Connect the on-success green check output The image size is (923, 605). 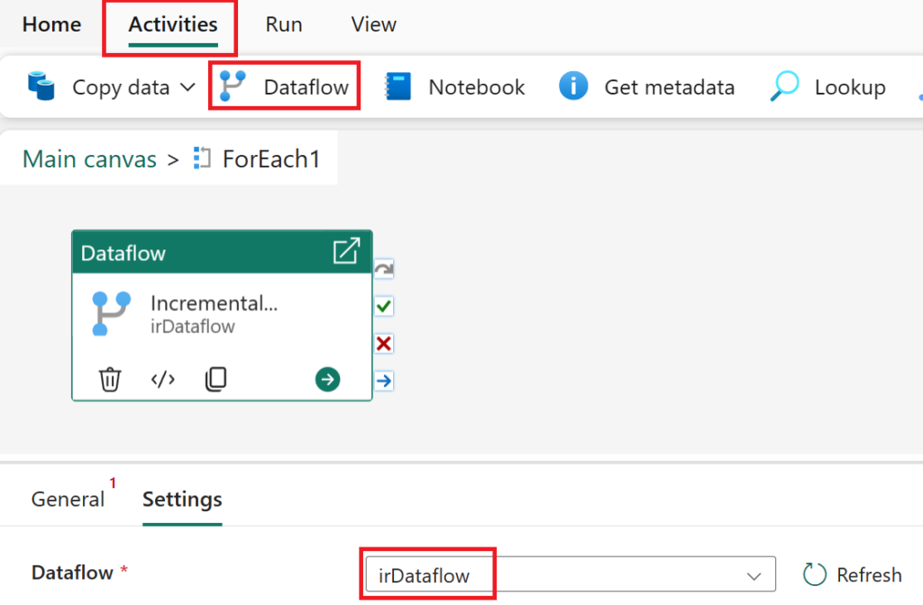coord(383,306)
